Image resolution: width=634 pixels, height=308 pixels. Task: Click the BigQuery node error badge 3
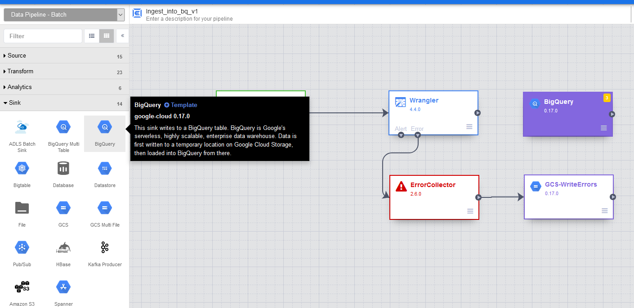point(607,98)
